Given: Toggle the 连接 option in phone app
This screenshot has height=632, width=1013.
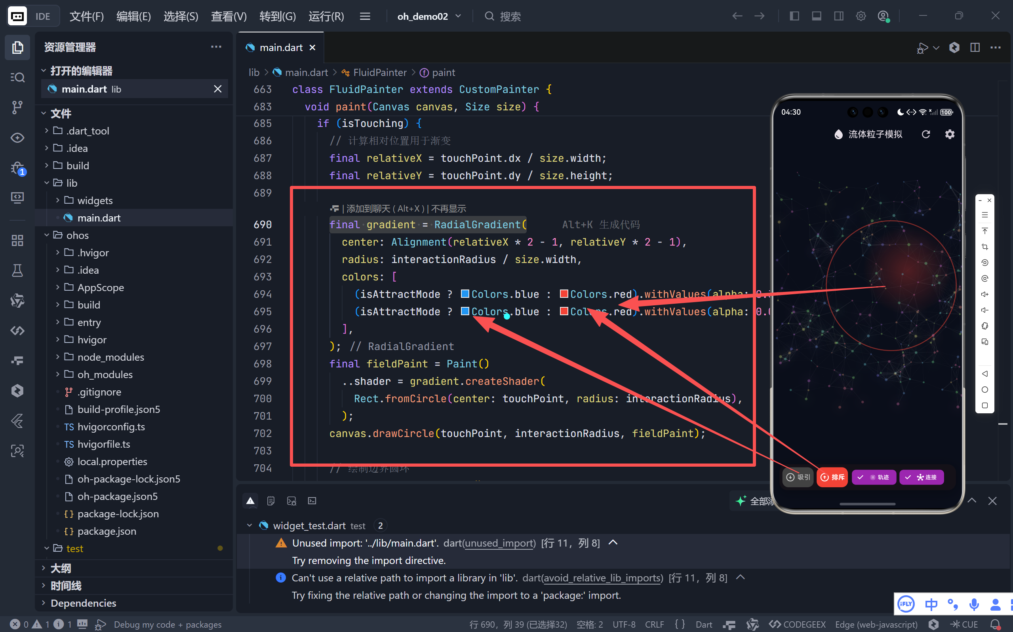Looking at the screenshot, I should pos(921,477).
